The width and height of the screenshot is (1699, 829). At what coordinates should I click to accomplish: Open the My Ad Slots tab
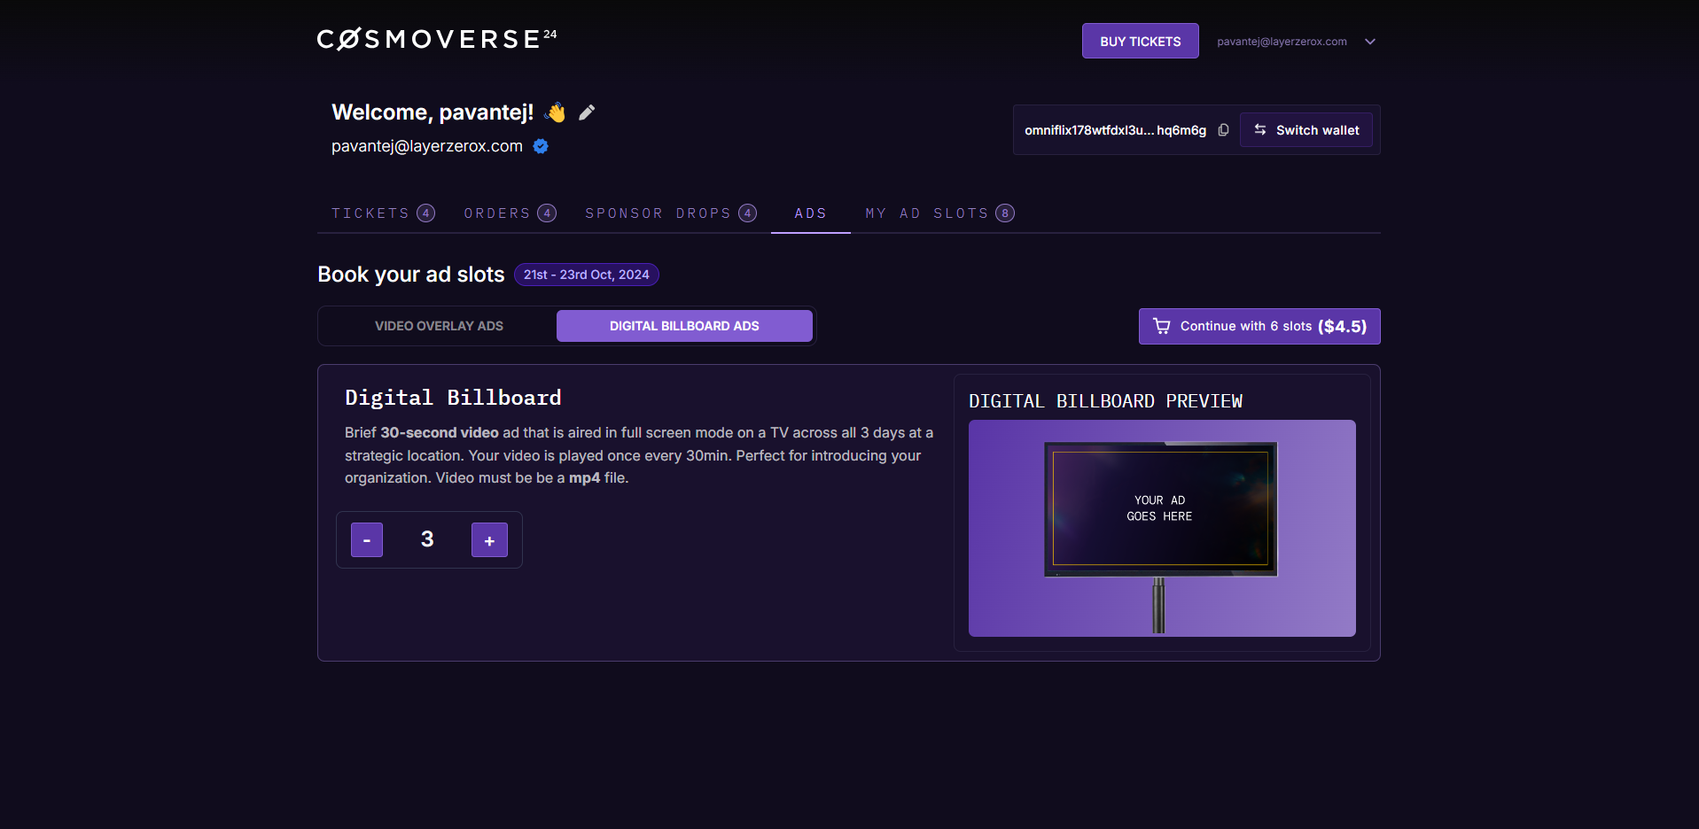[939, 213]
